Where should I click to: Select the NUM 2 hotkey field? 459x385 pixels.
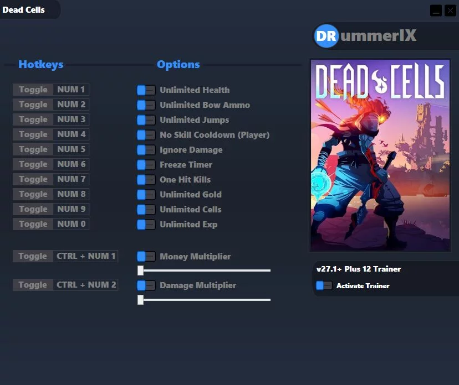(x=71, y=105)
